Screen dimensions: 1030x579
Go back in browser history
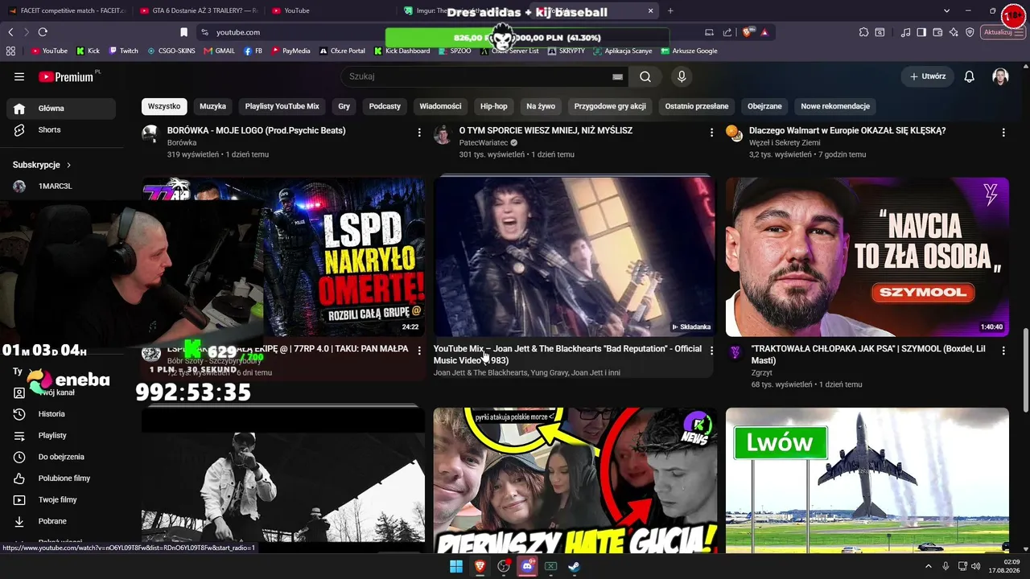point(10,32)
